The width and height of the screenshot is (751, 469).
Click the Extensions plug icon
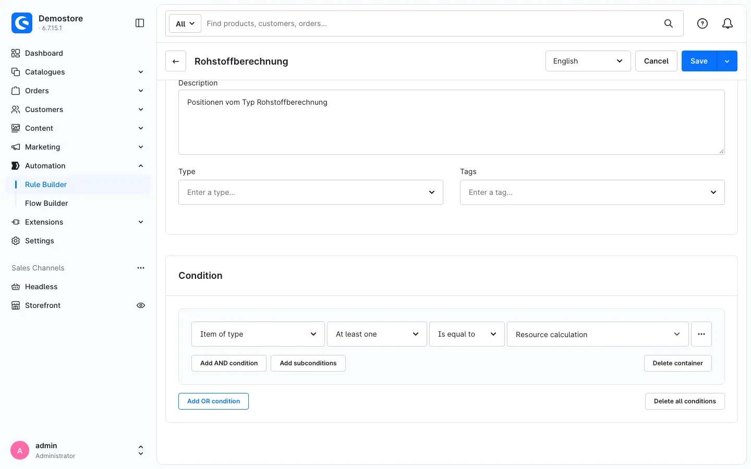click(x=16, y=222)
